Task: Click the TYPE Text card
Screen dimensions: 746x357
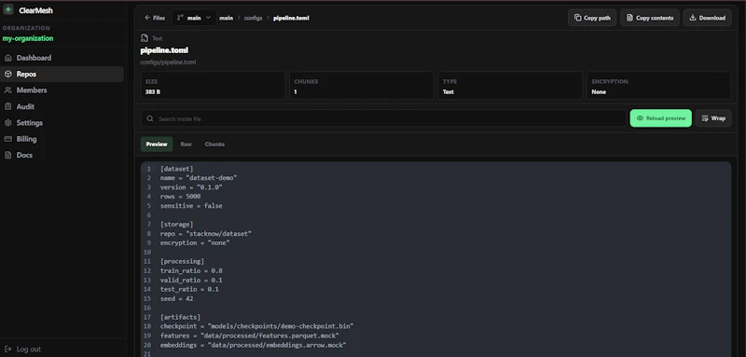Action: pyautogui.click(x=510, y=86)
